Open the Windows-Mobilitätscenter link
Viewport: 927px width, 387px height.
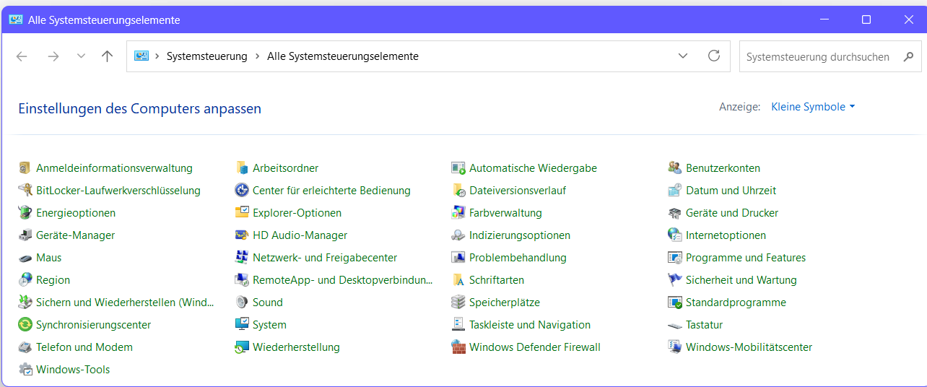tap(749, 347)
